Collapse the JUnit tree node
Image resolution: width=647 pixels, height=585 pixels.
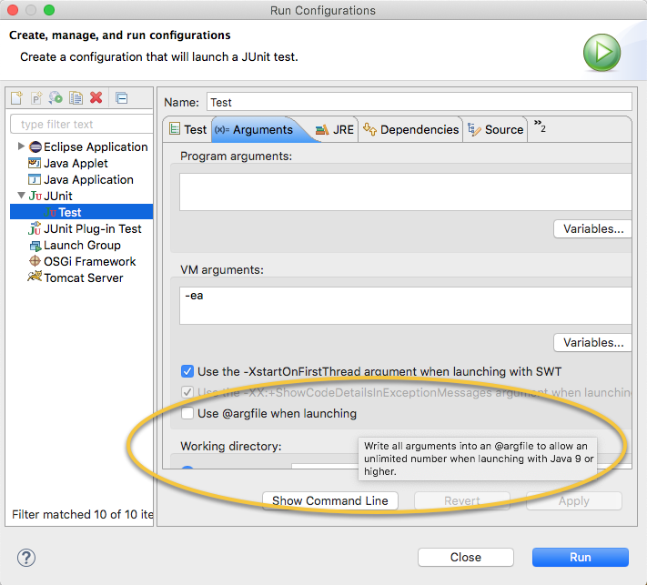click(x=21, y=196)
